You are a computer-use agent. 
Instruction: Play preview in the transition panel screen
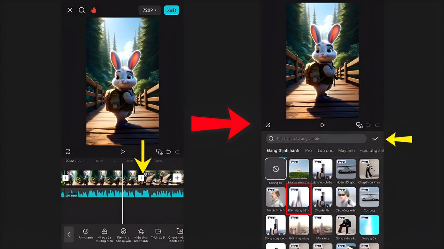point(322,125)
